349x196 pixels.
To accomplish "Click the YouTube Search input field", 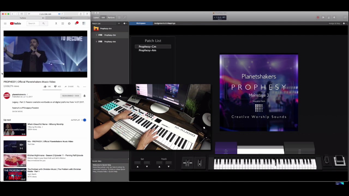I will click(x=33, y=23).
